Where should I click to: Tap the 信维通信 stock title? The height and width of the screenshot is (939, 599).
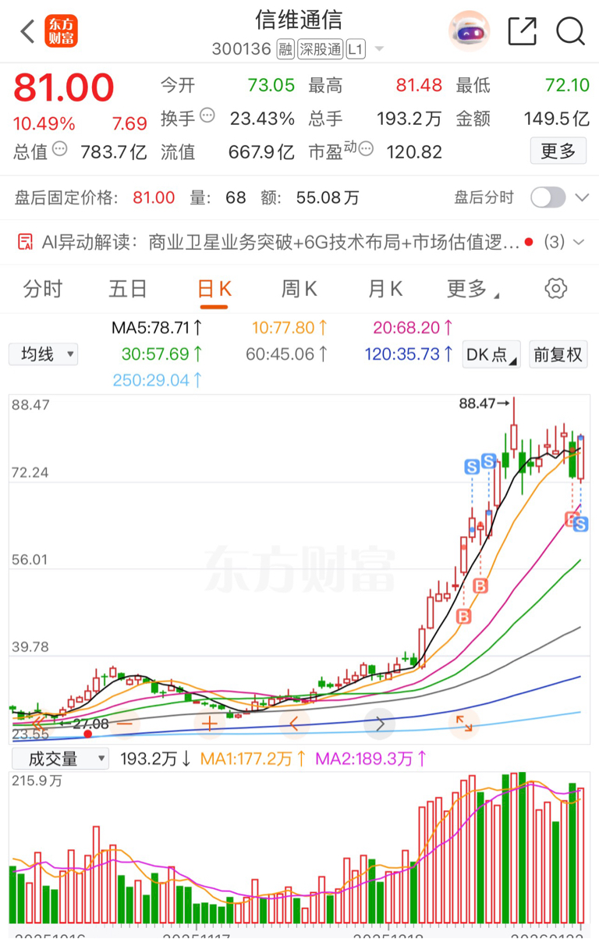(x=299, y=19)
